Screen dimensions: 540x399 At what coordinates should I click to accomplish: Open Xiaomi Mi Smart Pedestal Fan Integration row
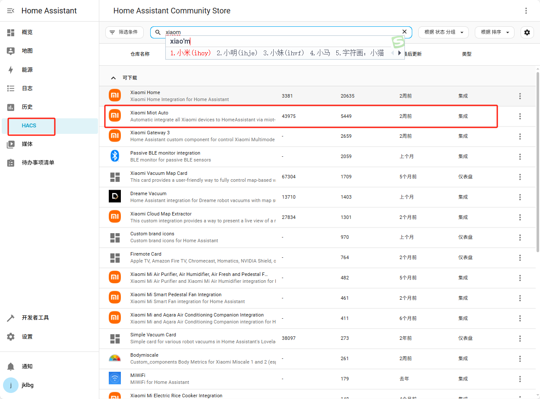317,298
